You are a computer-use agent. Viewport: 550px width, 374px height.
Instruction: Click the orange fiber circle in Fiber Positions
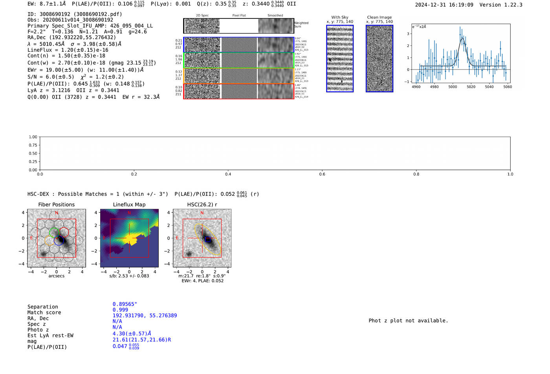(49, 241)
